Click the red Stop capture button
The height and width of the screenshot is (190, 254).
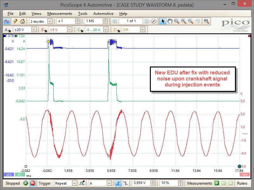click(33, 183)
